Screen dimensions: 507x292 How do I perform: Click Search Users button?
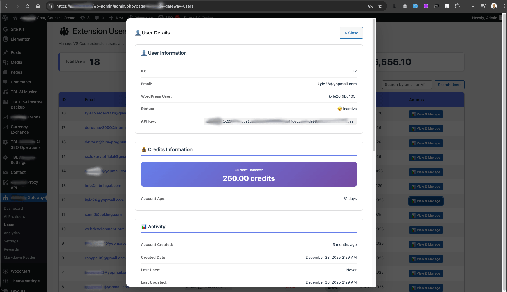pos(449,85)
